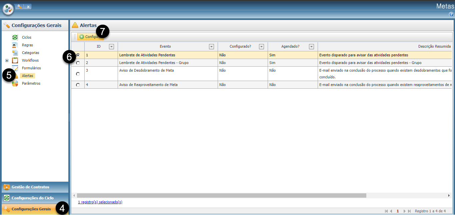Sort by the ID column header

tap(99, 46)
